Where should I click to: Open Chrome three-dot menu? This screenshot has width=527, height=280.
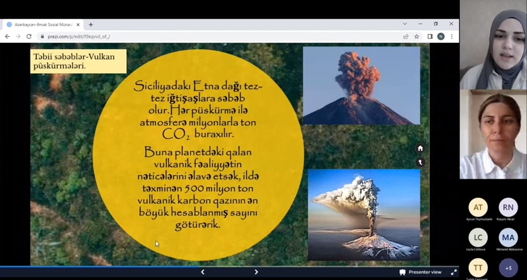452,36
